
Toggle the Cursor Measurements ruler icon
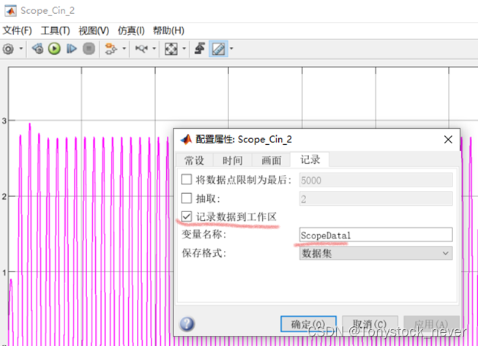coord(218,49)
